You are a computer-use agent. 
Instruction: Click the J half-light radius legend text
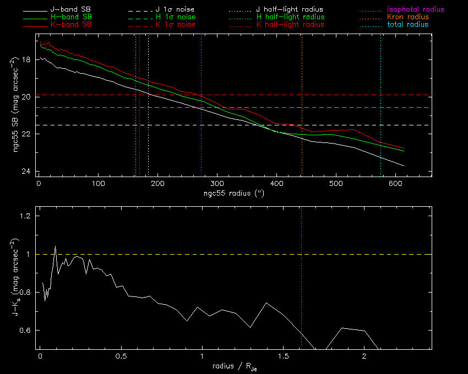tap(290, 10)
